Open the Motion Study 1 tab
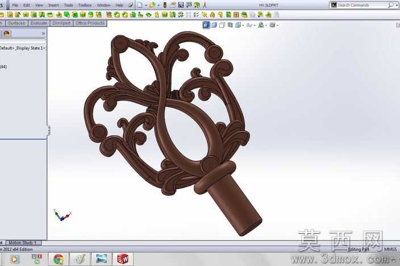 click(23, 243)
